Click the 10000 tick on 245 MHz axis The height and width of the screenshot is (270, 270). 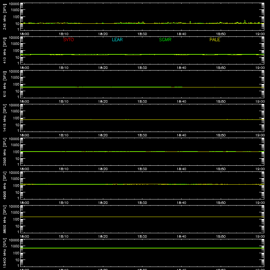[x=14, y=4]
